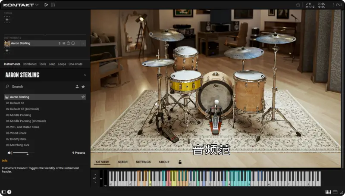This screenshot has height=196, width=345.
Task: Open the library browser icon in the top bar
Action: point(53,5)
